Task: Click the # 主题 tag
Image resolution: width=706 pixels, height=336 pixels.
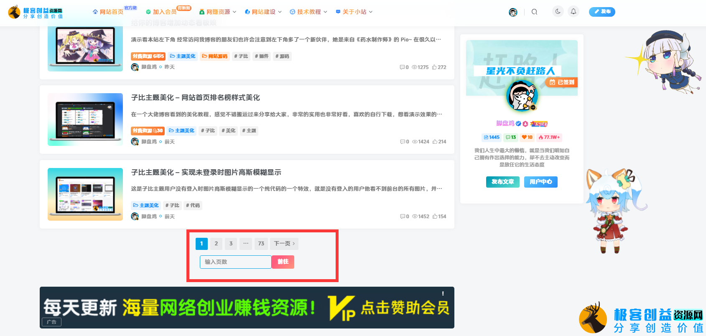Action: tap(249, 131)
